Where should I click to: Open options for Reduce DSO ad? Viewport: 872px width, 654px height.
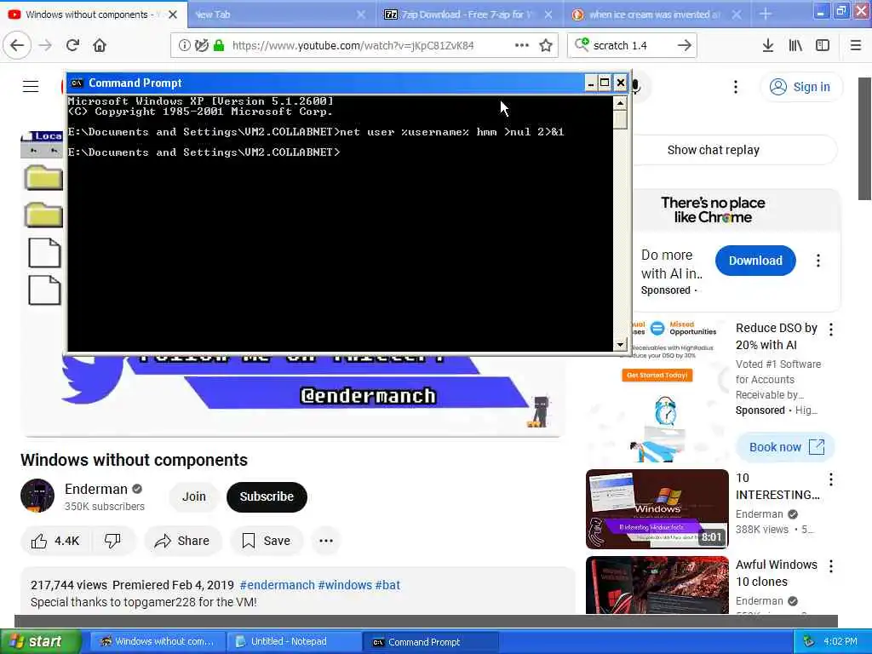tap(831, 330)
